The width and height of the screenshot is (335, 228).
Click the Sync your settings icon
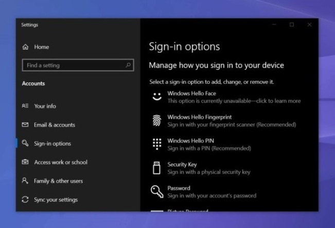tap(25, 200)
